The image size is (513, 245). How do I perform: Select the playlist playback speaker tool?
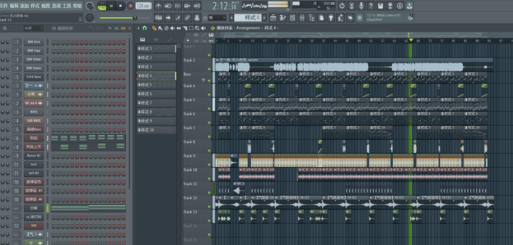[203, 28]
